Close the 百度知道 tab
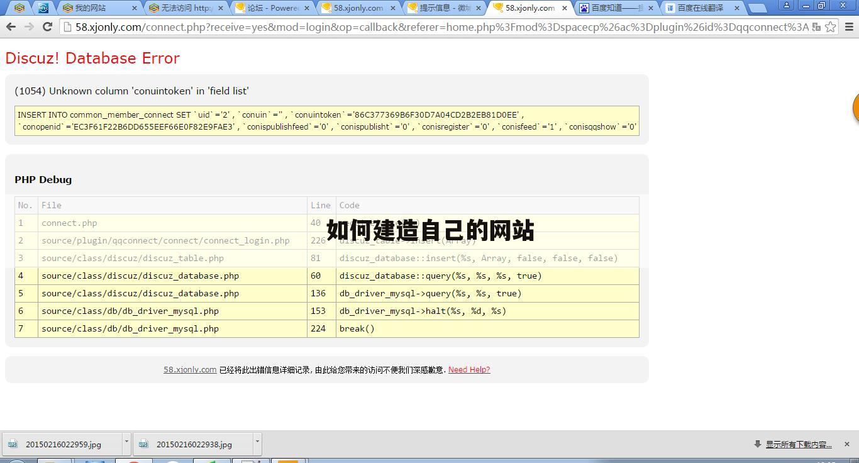The width and height of the screenshot is (859, 463). [651, 8]
